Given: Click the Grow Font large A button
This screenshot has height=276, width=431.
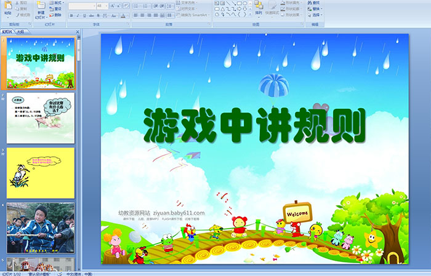Looking at the screenshot, I should 113,6.
